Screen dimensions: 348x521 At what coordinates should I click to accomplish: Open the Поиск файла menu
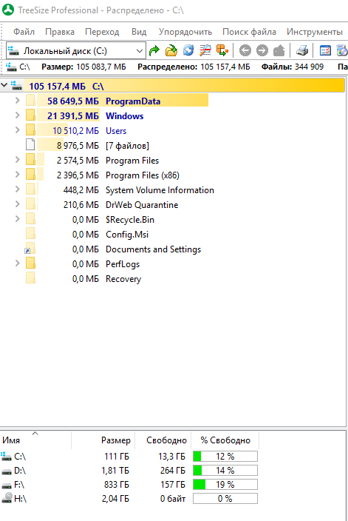tap(249, 32)
